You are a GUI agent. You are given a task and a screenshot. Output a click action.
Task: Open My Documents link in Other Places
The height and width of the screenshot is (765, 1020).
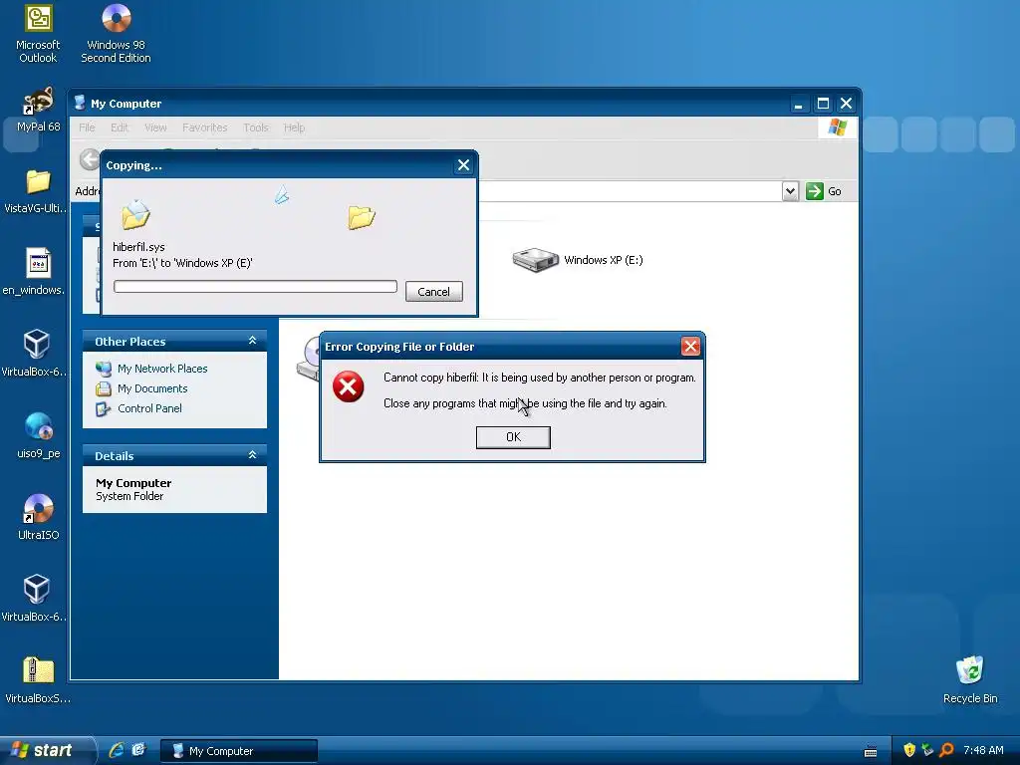coord(152,388)
